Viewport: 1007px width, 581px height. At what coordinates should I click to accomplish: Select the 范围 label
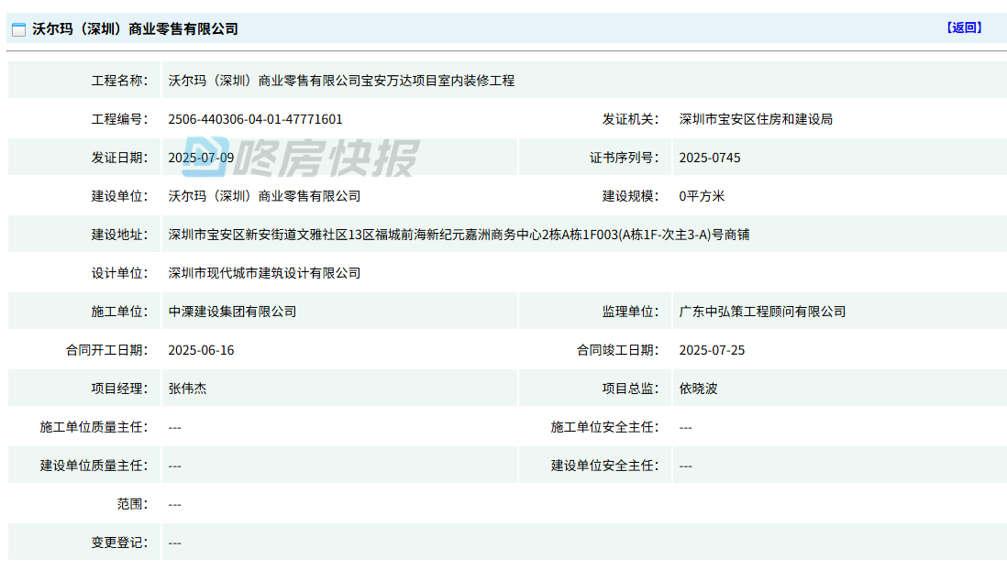[132, 505]
